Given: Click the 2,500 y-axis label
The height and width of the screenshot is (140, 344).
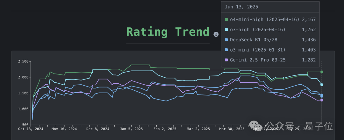Looking at the screenshot, I should pos(24,61).
